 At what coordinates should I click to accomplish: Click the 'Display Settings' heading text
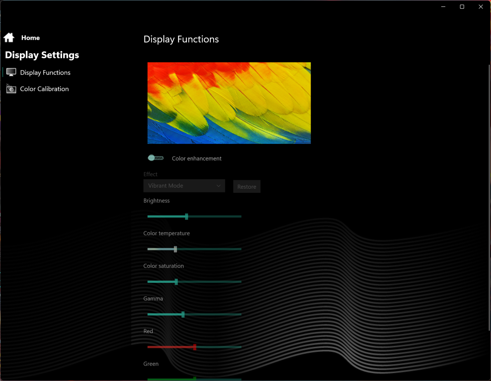[42, 55]
